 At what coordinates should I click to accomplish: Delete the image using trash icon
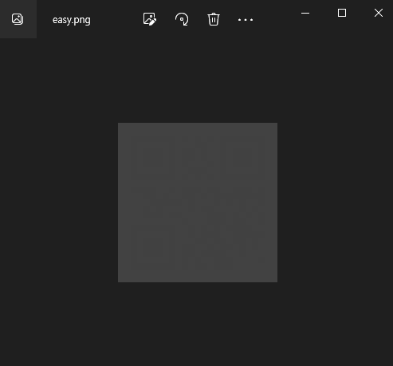click(x=214, y=19)
